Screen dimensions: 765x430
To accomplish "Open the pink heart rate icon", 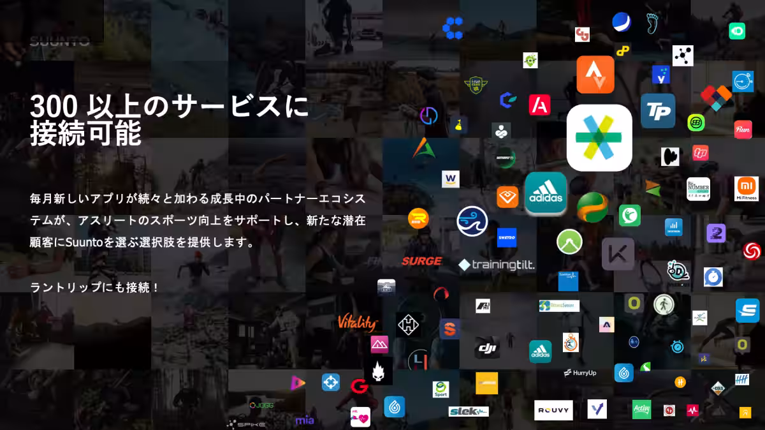I will (x=360, y=417).
